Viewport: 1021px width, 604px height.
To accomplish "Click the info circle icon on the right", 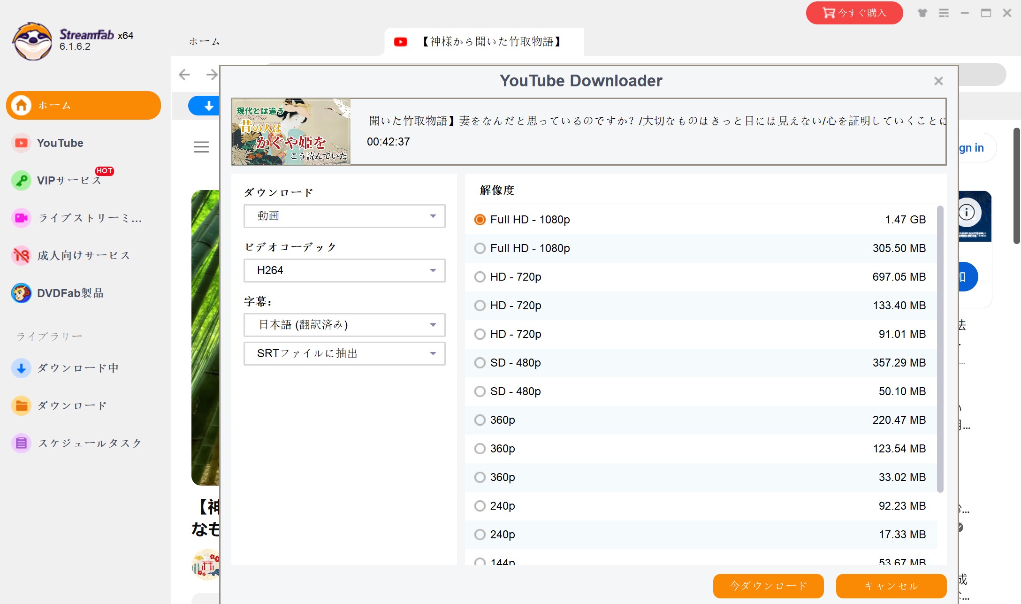I will tap(967, 212).
